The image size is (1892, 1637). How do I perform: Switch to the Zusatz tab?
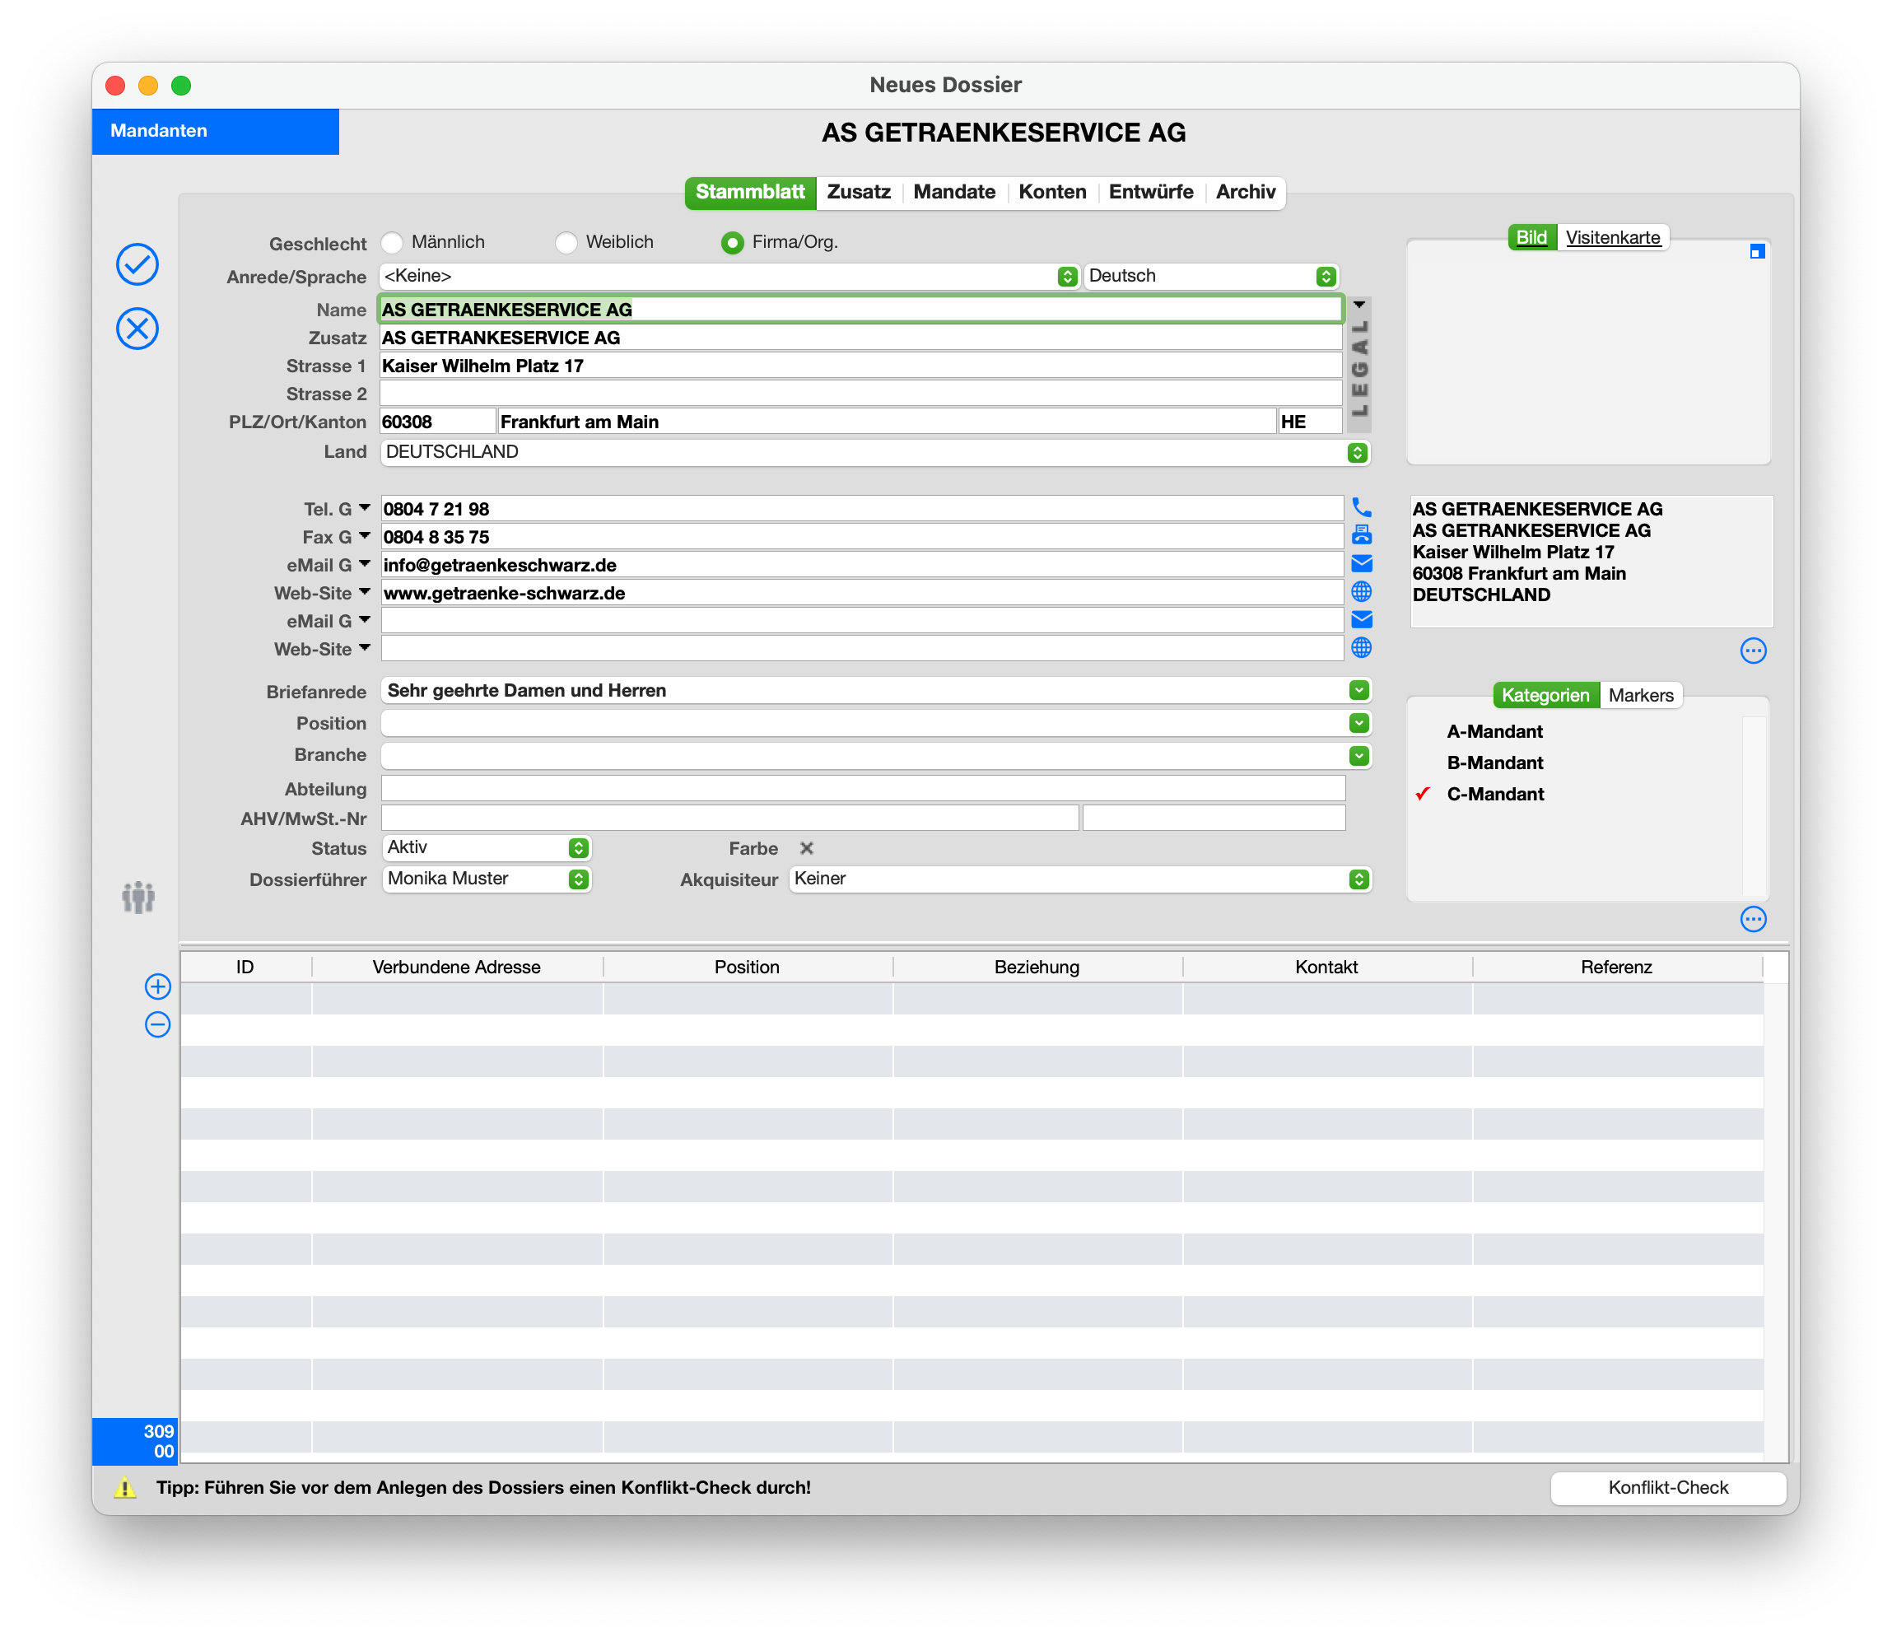(859, 192)
